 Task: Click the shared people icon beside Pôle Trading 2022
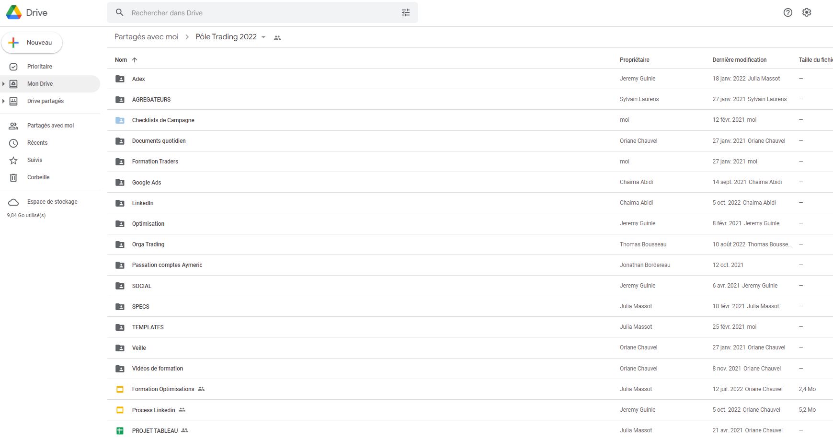tap(277, 37)
